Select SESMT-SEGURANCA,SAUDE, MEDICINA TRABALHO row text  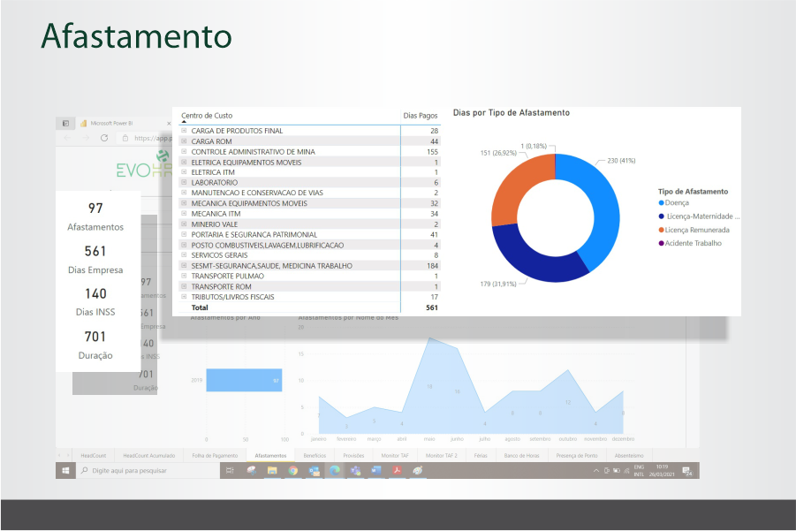271,265
